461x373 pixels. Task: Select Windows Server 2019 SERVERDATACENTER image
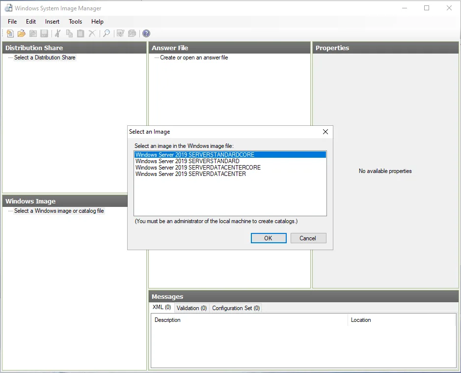pyautogui.click(x=230, y=174)
